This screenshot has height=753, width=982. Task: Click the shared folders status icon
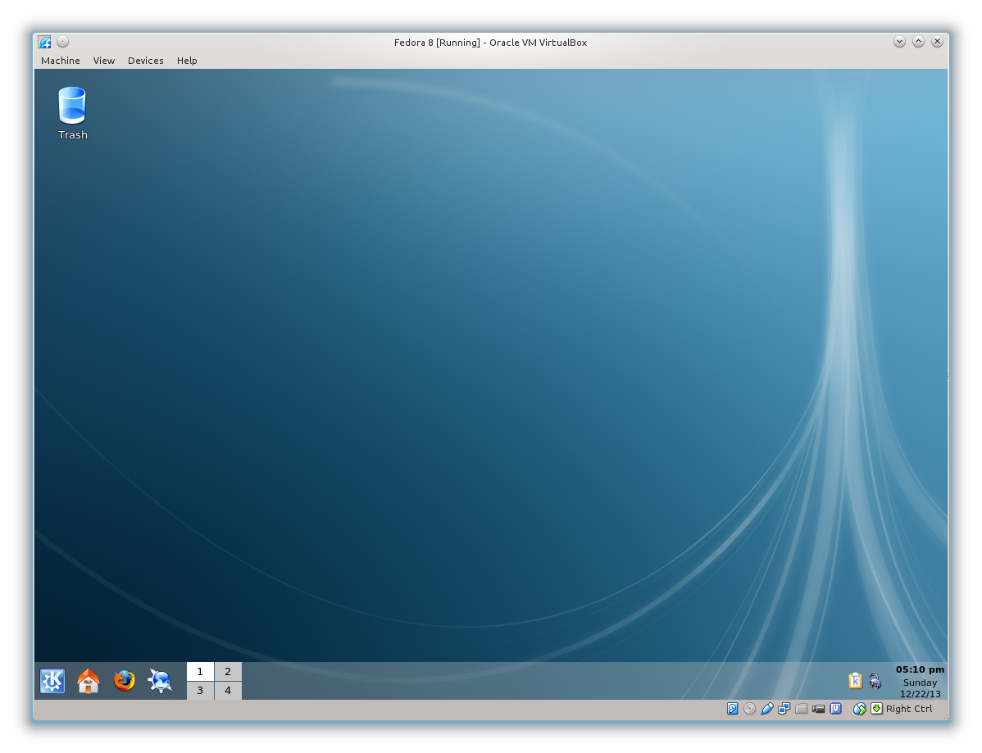802,709
